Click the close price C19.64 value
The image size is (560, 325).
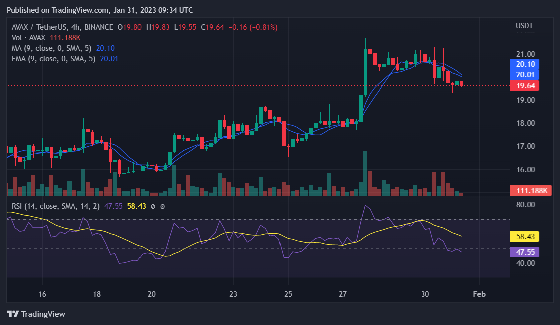point(212,27)
